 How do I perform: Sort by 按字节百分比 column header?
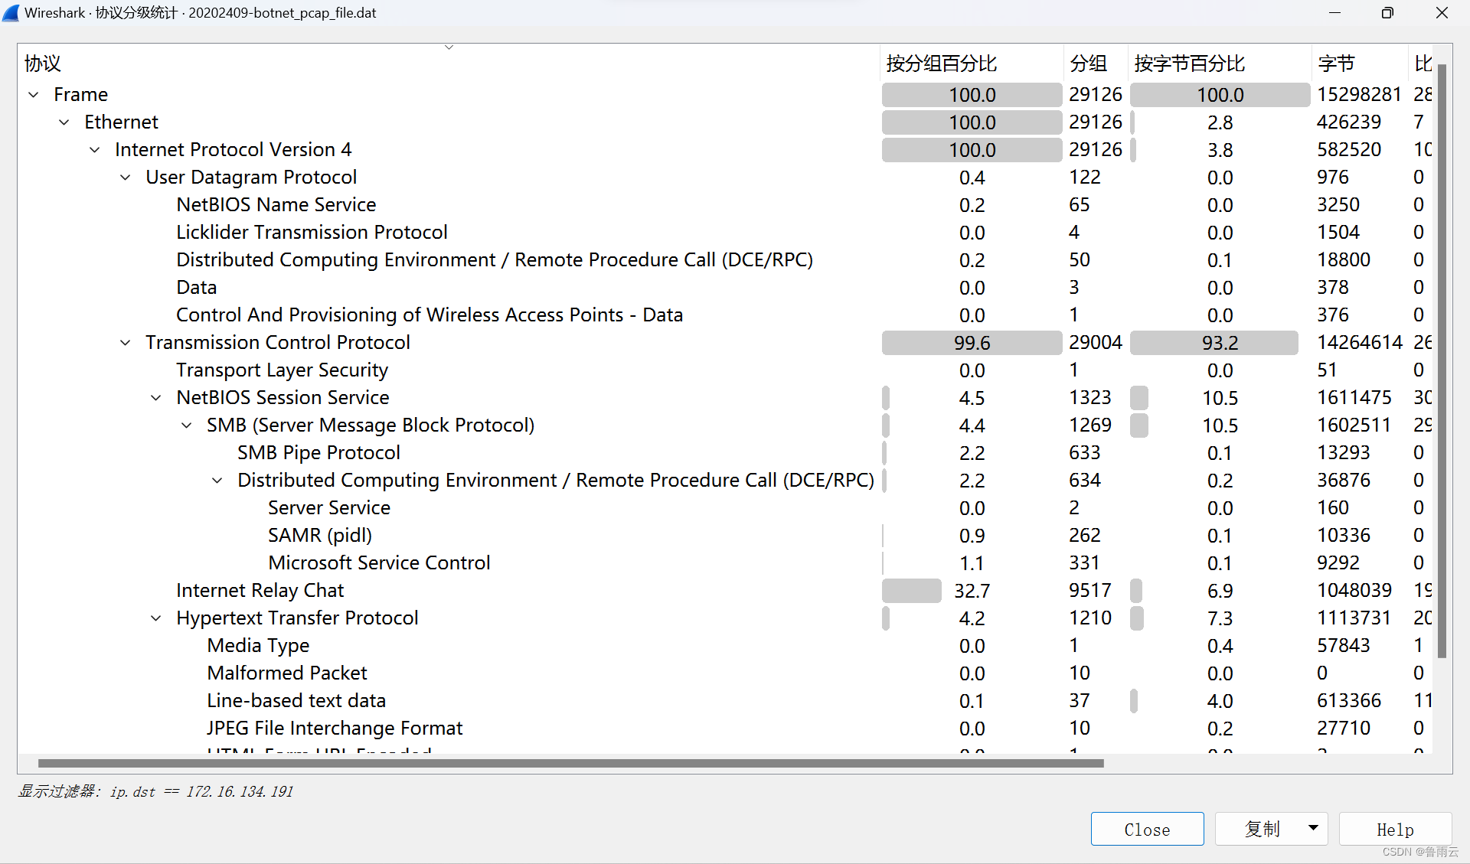(1220, 63)
